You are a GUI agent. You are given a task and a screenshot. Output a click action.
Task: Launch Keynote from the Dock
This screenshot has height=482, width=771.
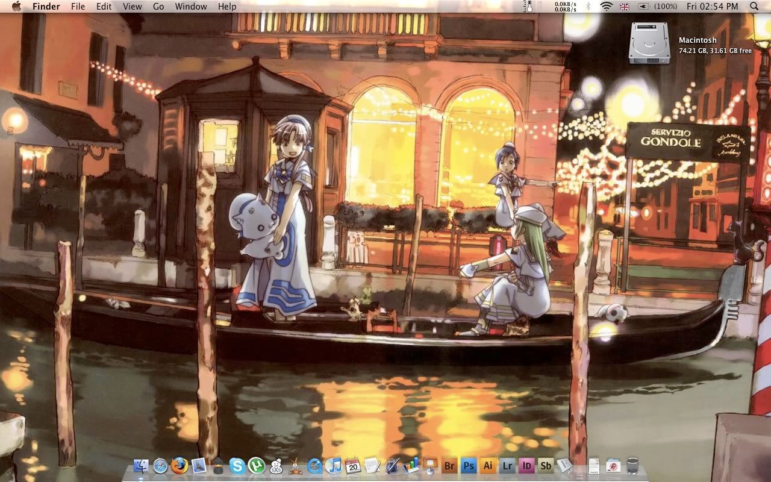click(429, 466)
